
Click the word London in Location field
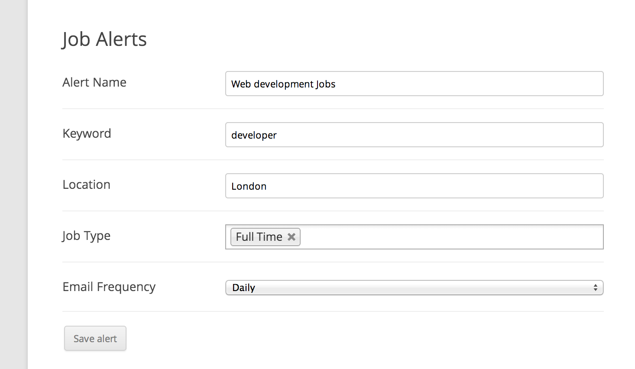[x=249, y=186]
